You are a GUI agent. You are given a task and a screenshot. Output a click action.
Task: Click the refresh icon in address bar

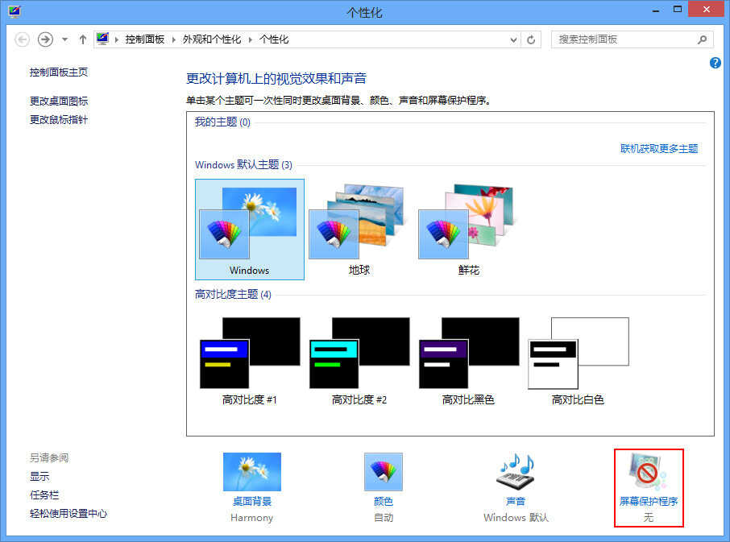pyautogui.click(x=531, y=39)
